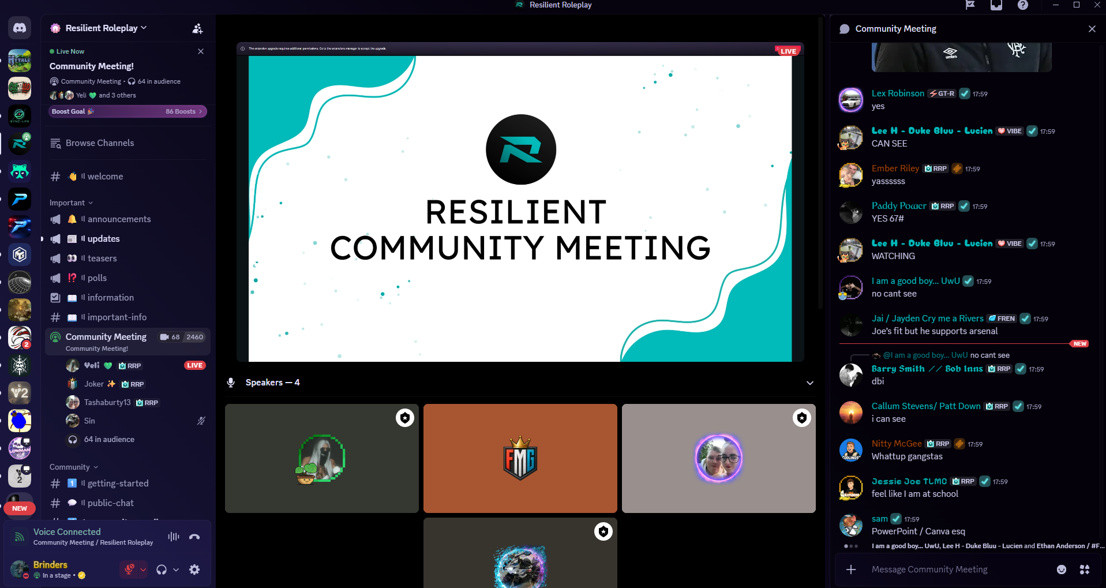Collapse the Community category
This screenshot has height=588, width=1106.
point(74,467)
